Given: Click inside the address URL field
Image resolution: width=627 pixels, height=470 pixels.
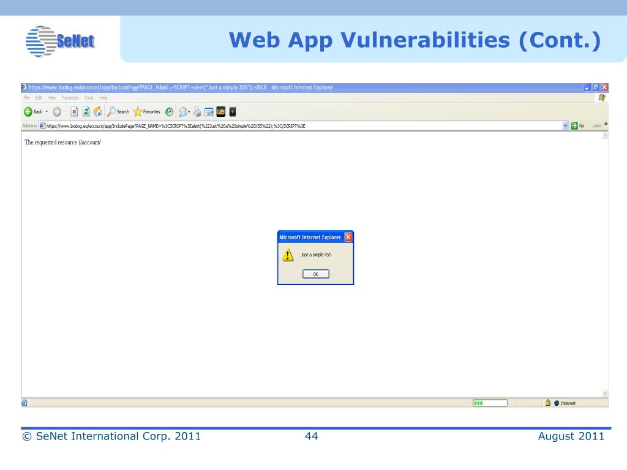Looking at the screenshot, I should tap(304, 126).
